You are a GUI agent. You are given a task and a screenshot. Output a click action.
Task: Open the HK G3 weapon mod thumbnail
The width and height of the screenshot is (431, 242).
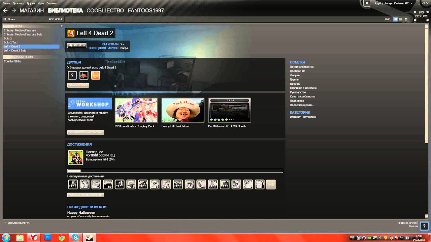[x=230, y=110]
